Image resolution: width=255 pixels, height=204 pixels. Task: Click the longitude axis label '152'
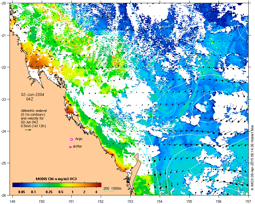[x=101, y=201]
